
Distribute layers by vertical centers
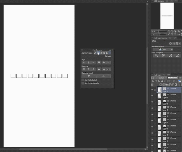tap(88, 70)
